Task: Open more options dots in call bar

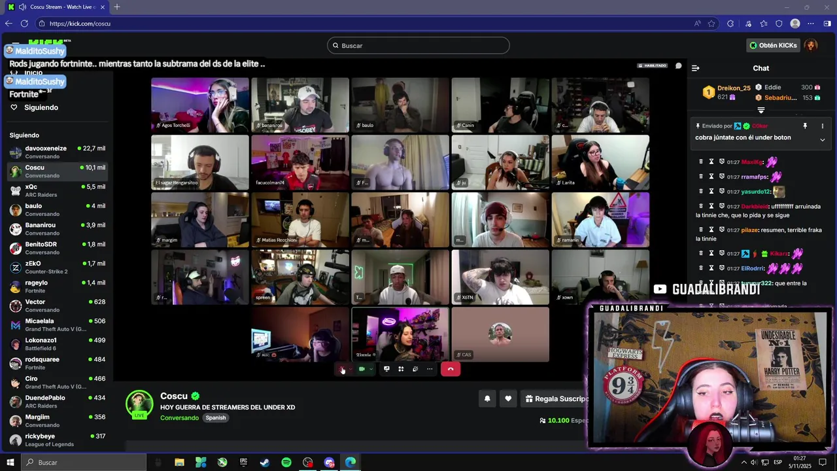Action: pyautogui.click(x=430, y=369)
